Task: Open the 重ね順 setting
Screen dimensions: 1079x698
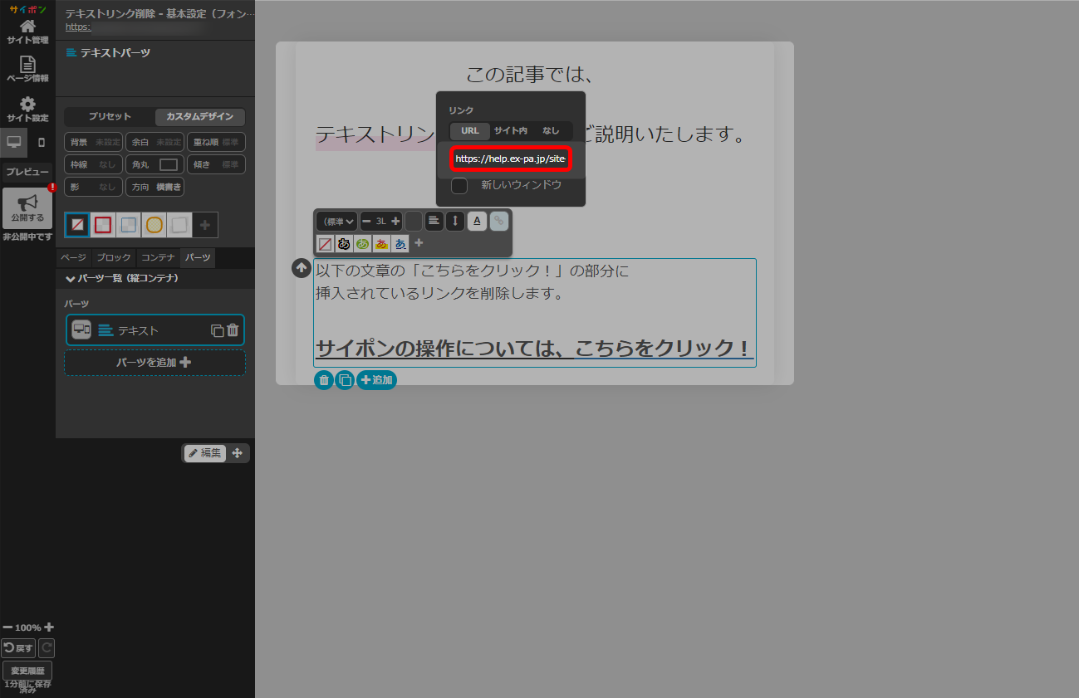Action: tap(216, 142)
